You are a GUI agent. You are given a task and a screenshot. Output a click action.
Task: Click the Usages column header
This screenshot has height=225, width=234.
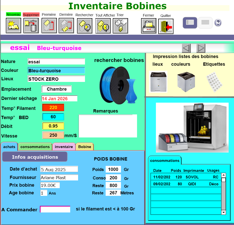213,170
